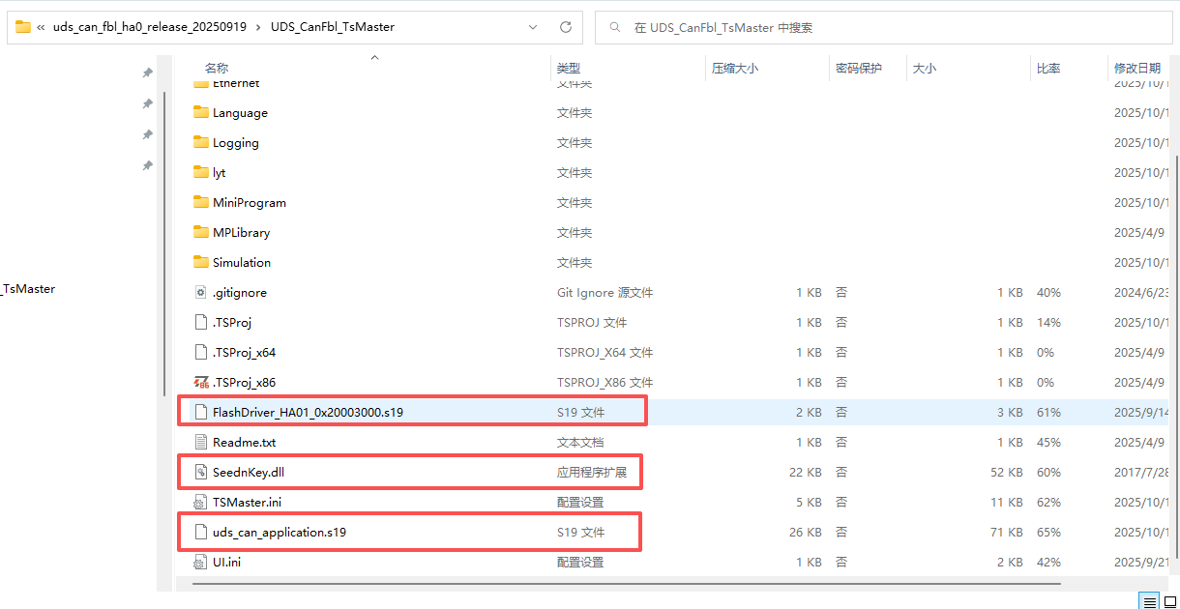Viewport: 1180px width, 609px height.
Task: Sort by the 类型 column header
Action: click(x=568, y=69)
